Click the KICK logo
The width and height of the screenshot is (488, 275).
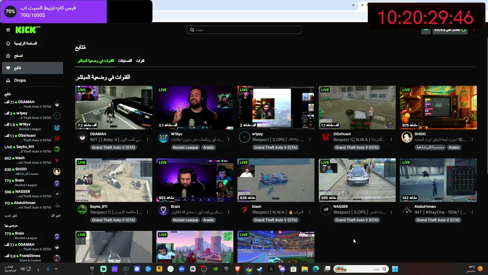[27, 30]
